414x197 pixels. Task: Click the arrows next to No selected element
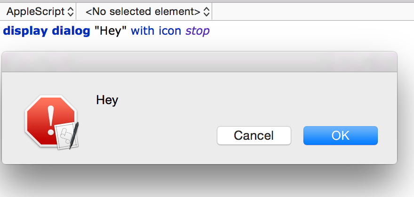point(206,10)
